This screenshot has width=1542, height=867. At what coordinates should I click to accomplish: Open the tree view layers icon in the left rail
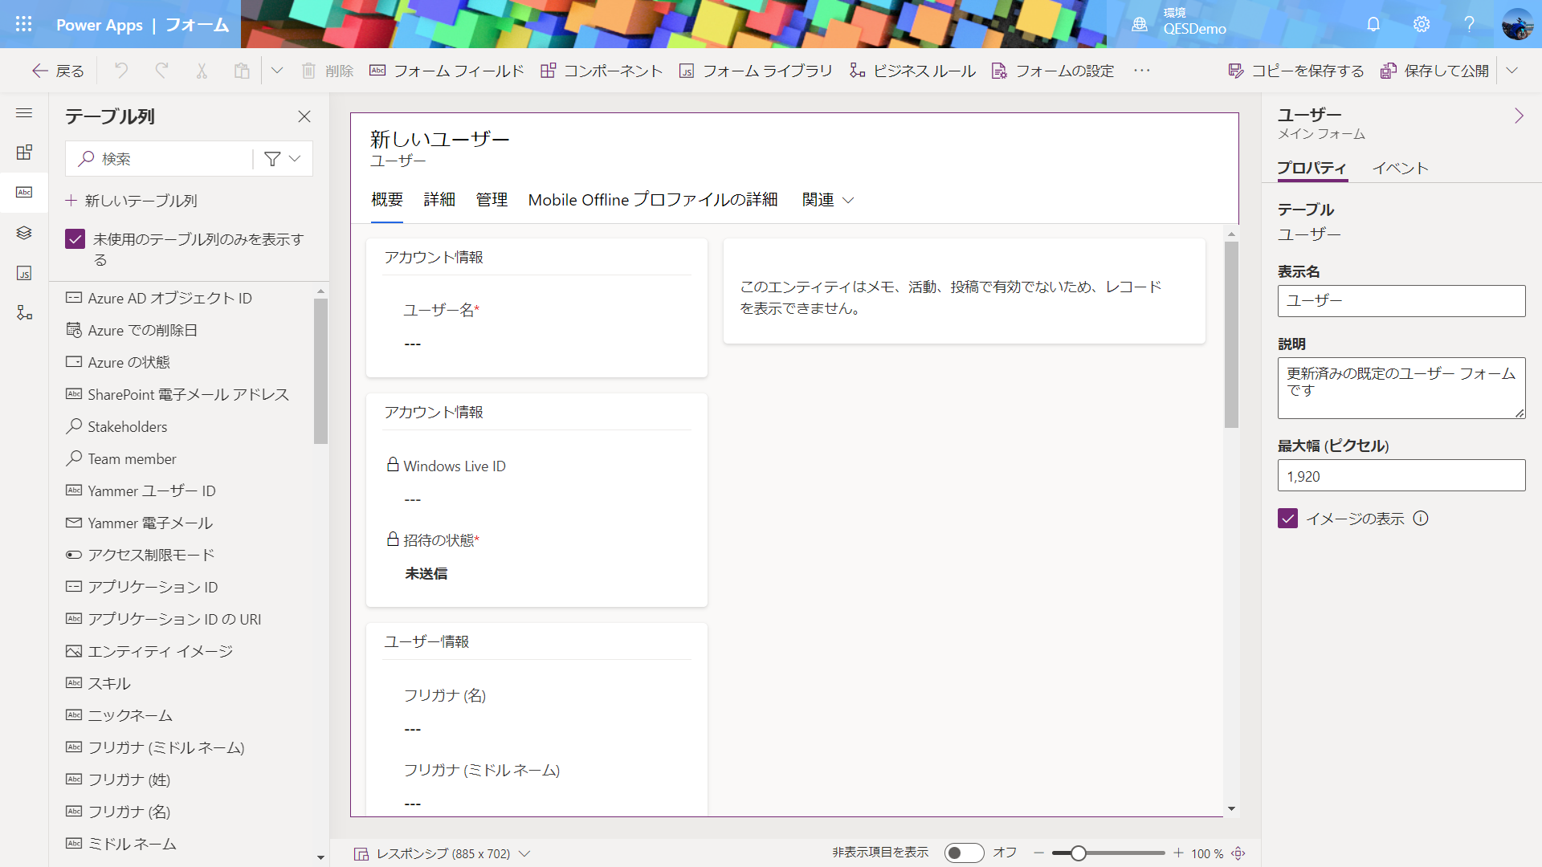[24, 233]
